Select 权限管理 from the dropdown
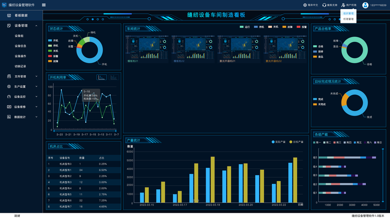This screenshot has width=390, height=219. [348, 19]
